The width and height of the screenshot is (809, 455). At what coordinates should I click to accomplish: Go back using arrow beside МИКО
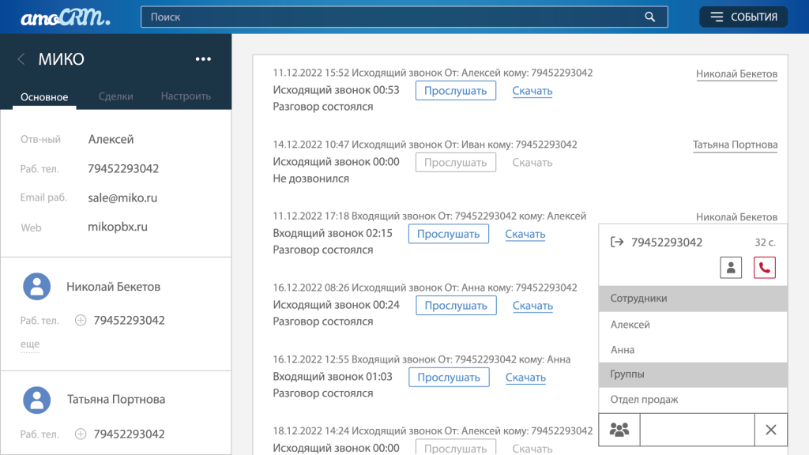point(21,59)
